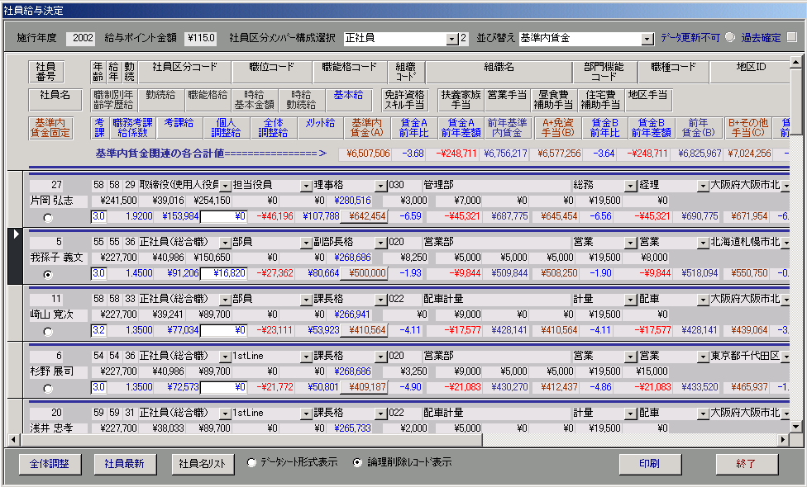Open the 並び替え sort dropdown

click(647, 39)
